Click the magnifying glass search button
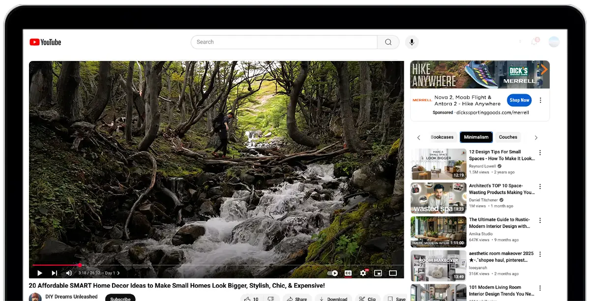 [388, 42]
